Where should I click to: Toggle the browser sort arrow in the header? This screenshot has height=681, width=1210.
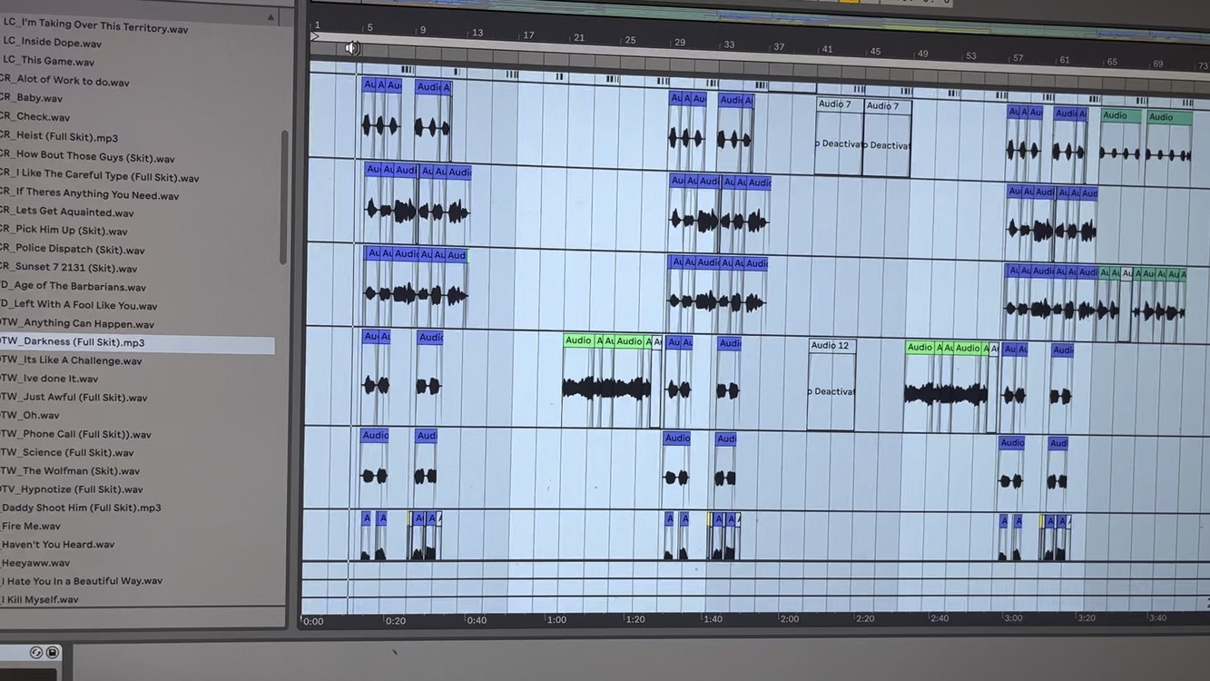[x=271, y=17]
